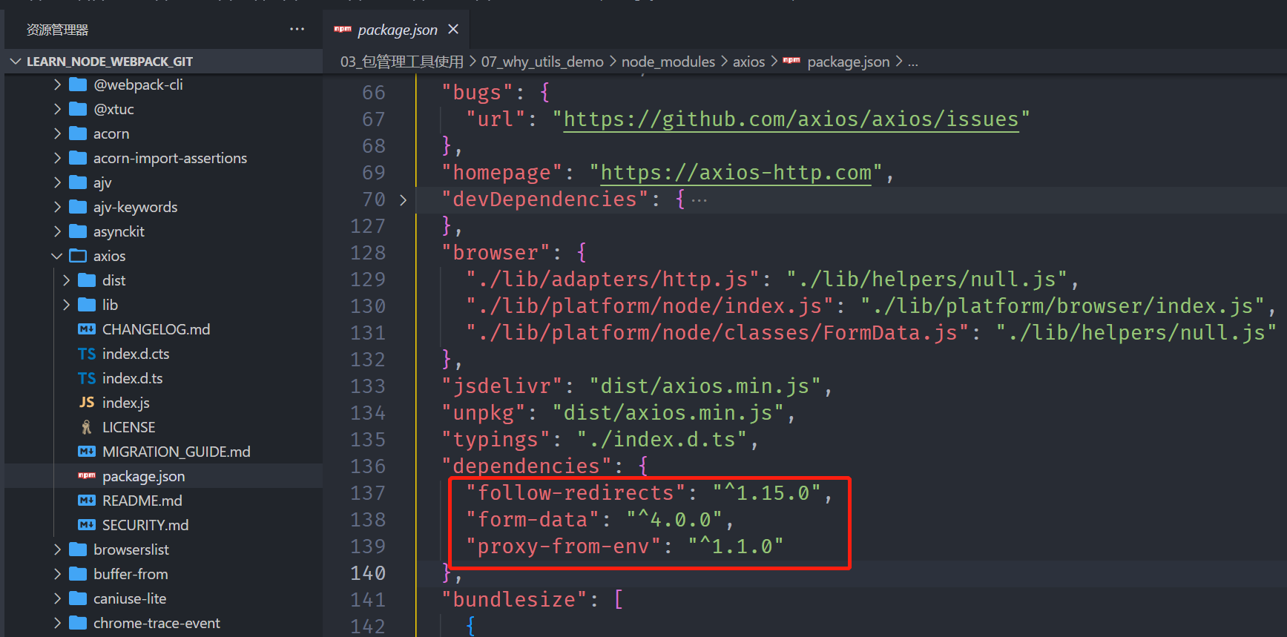Open the axios-http.com homepage link

coord(735,173)
